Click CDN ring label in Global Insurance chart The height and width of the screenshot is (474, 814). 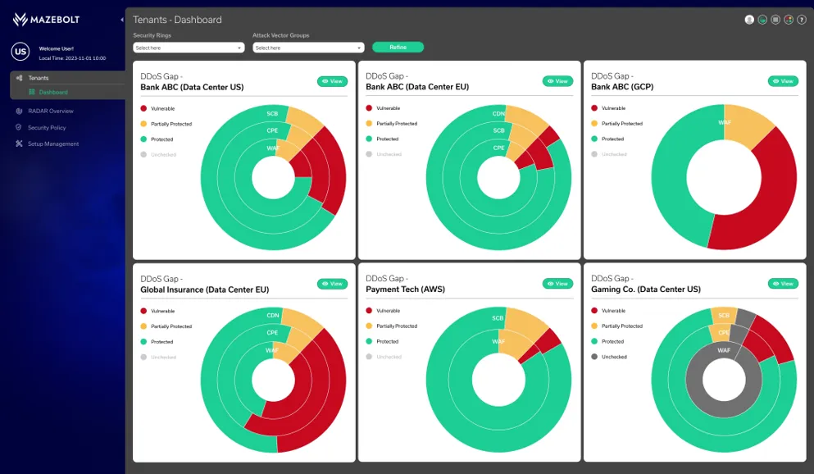point(273,315)
